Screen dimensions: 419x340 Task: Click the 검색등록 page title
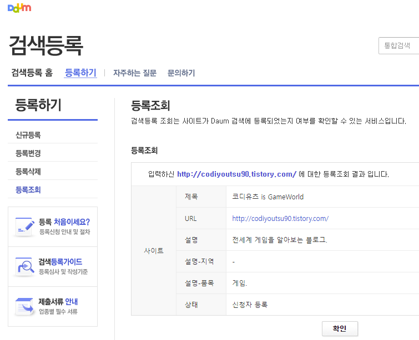pyautogui.click(x=46, y=45)
